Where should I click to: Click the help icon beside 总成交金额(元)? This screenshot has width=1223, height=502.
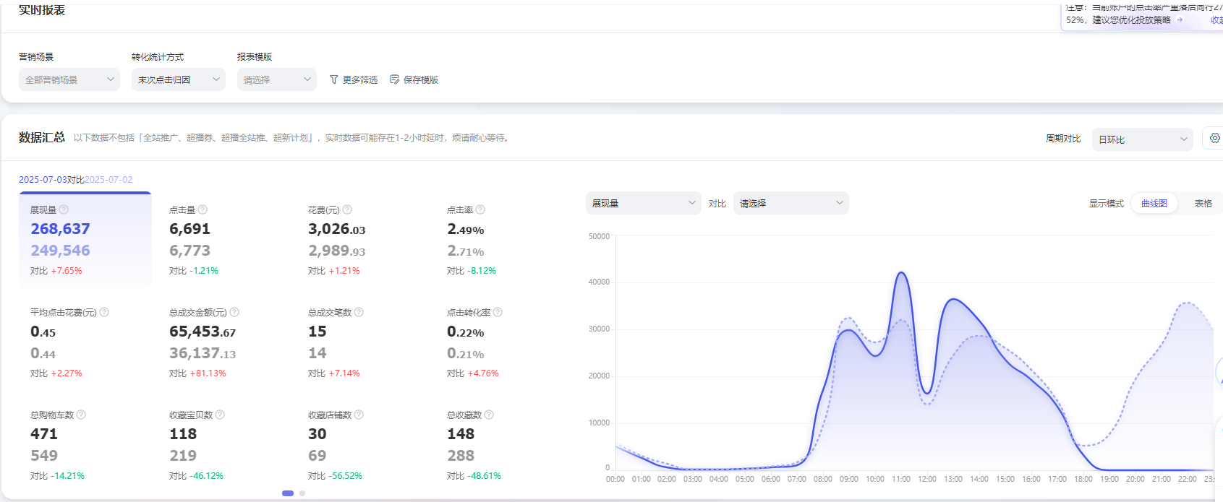pos(234,312)
